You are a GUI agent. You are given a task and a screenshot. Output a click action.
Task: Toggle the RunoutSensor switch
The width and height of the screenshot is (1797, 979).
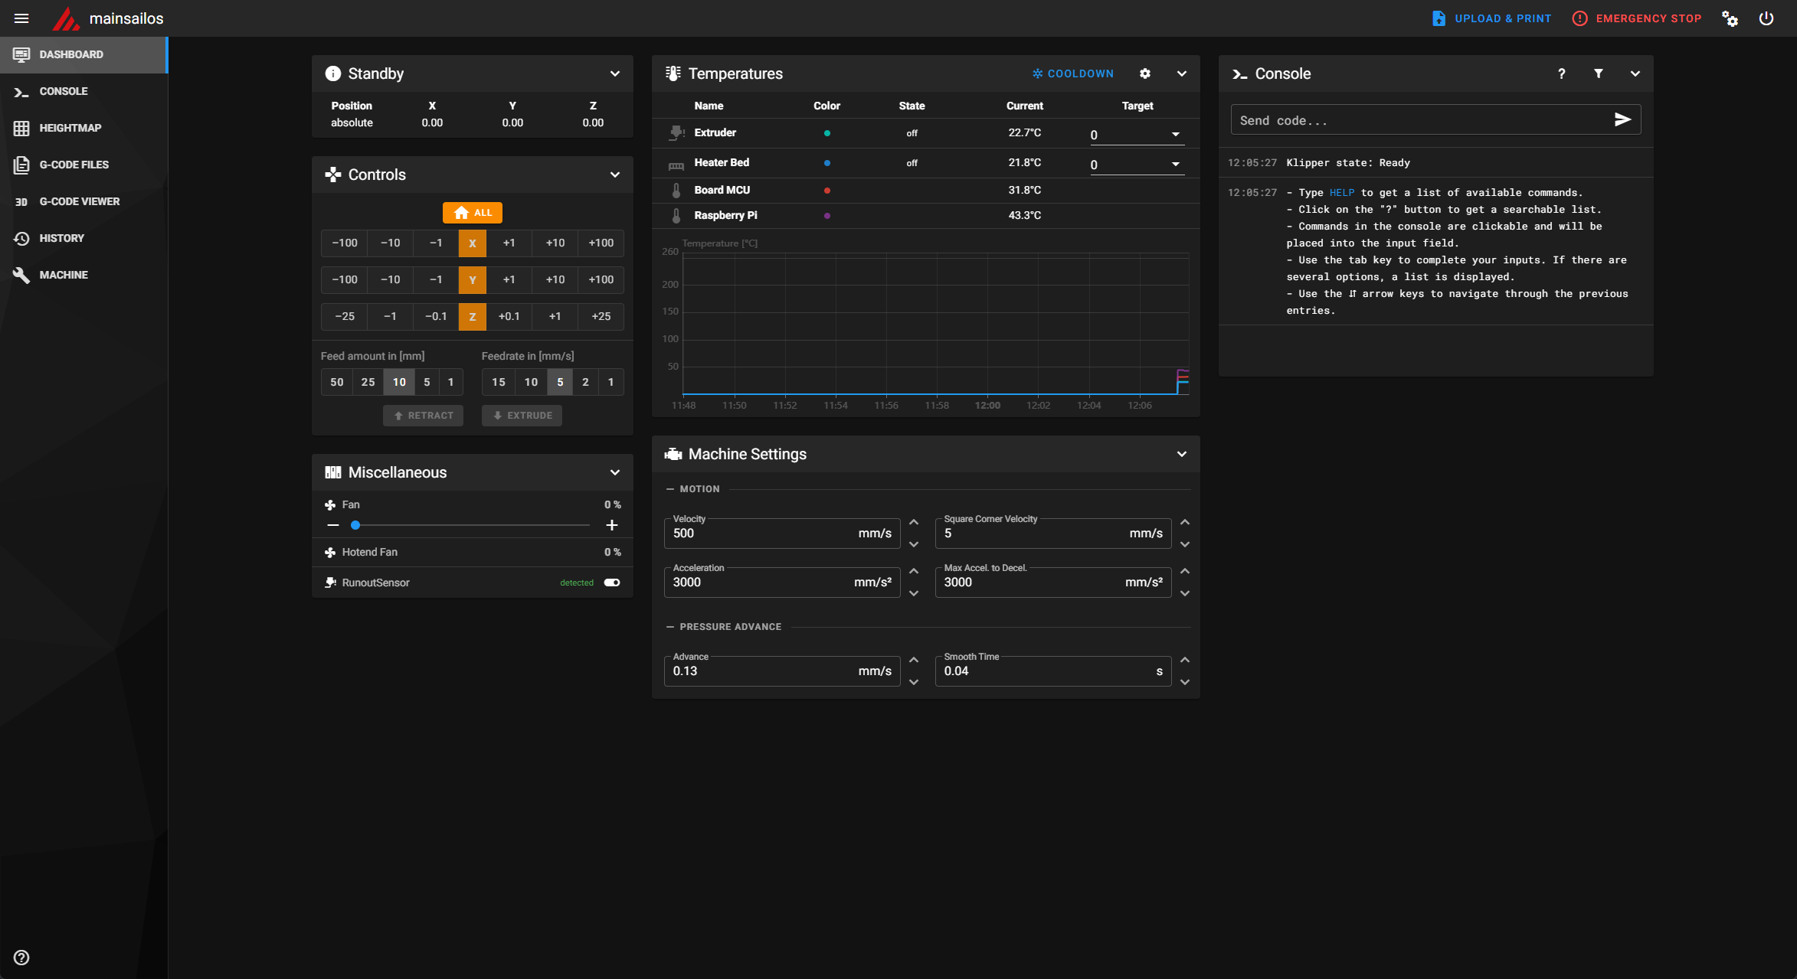click(611, 583)
